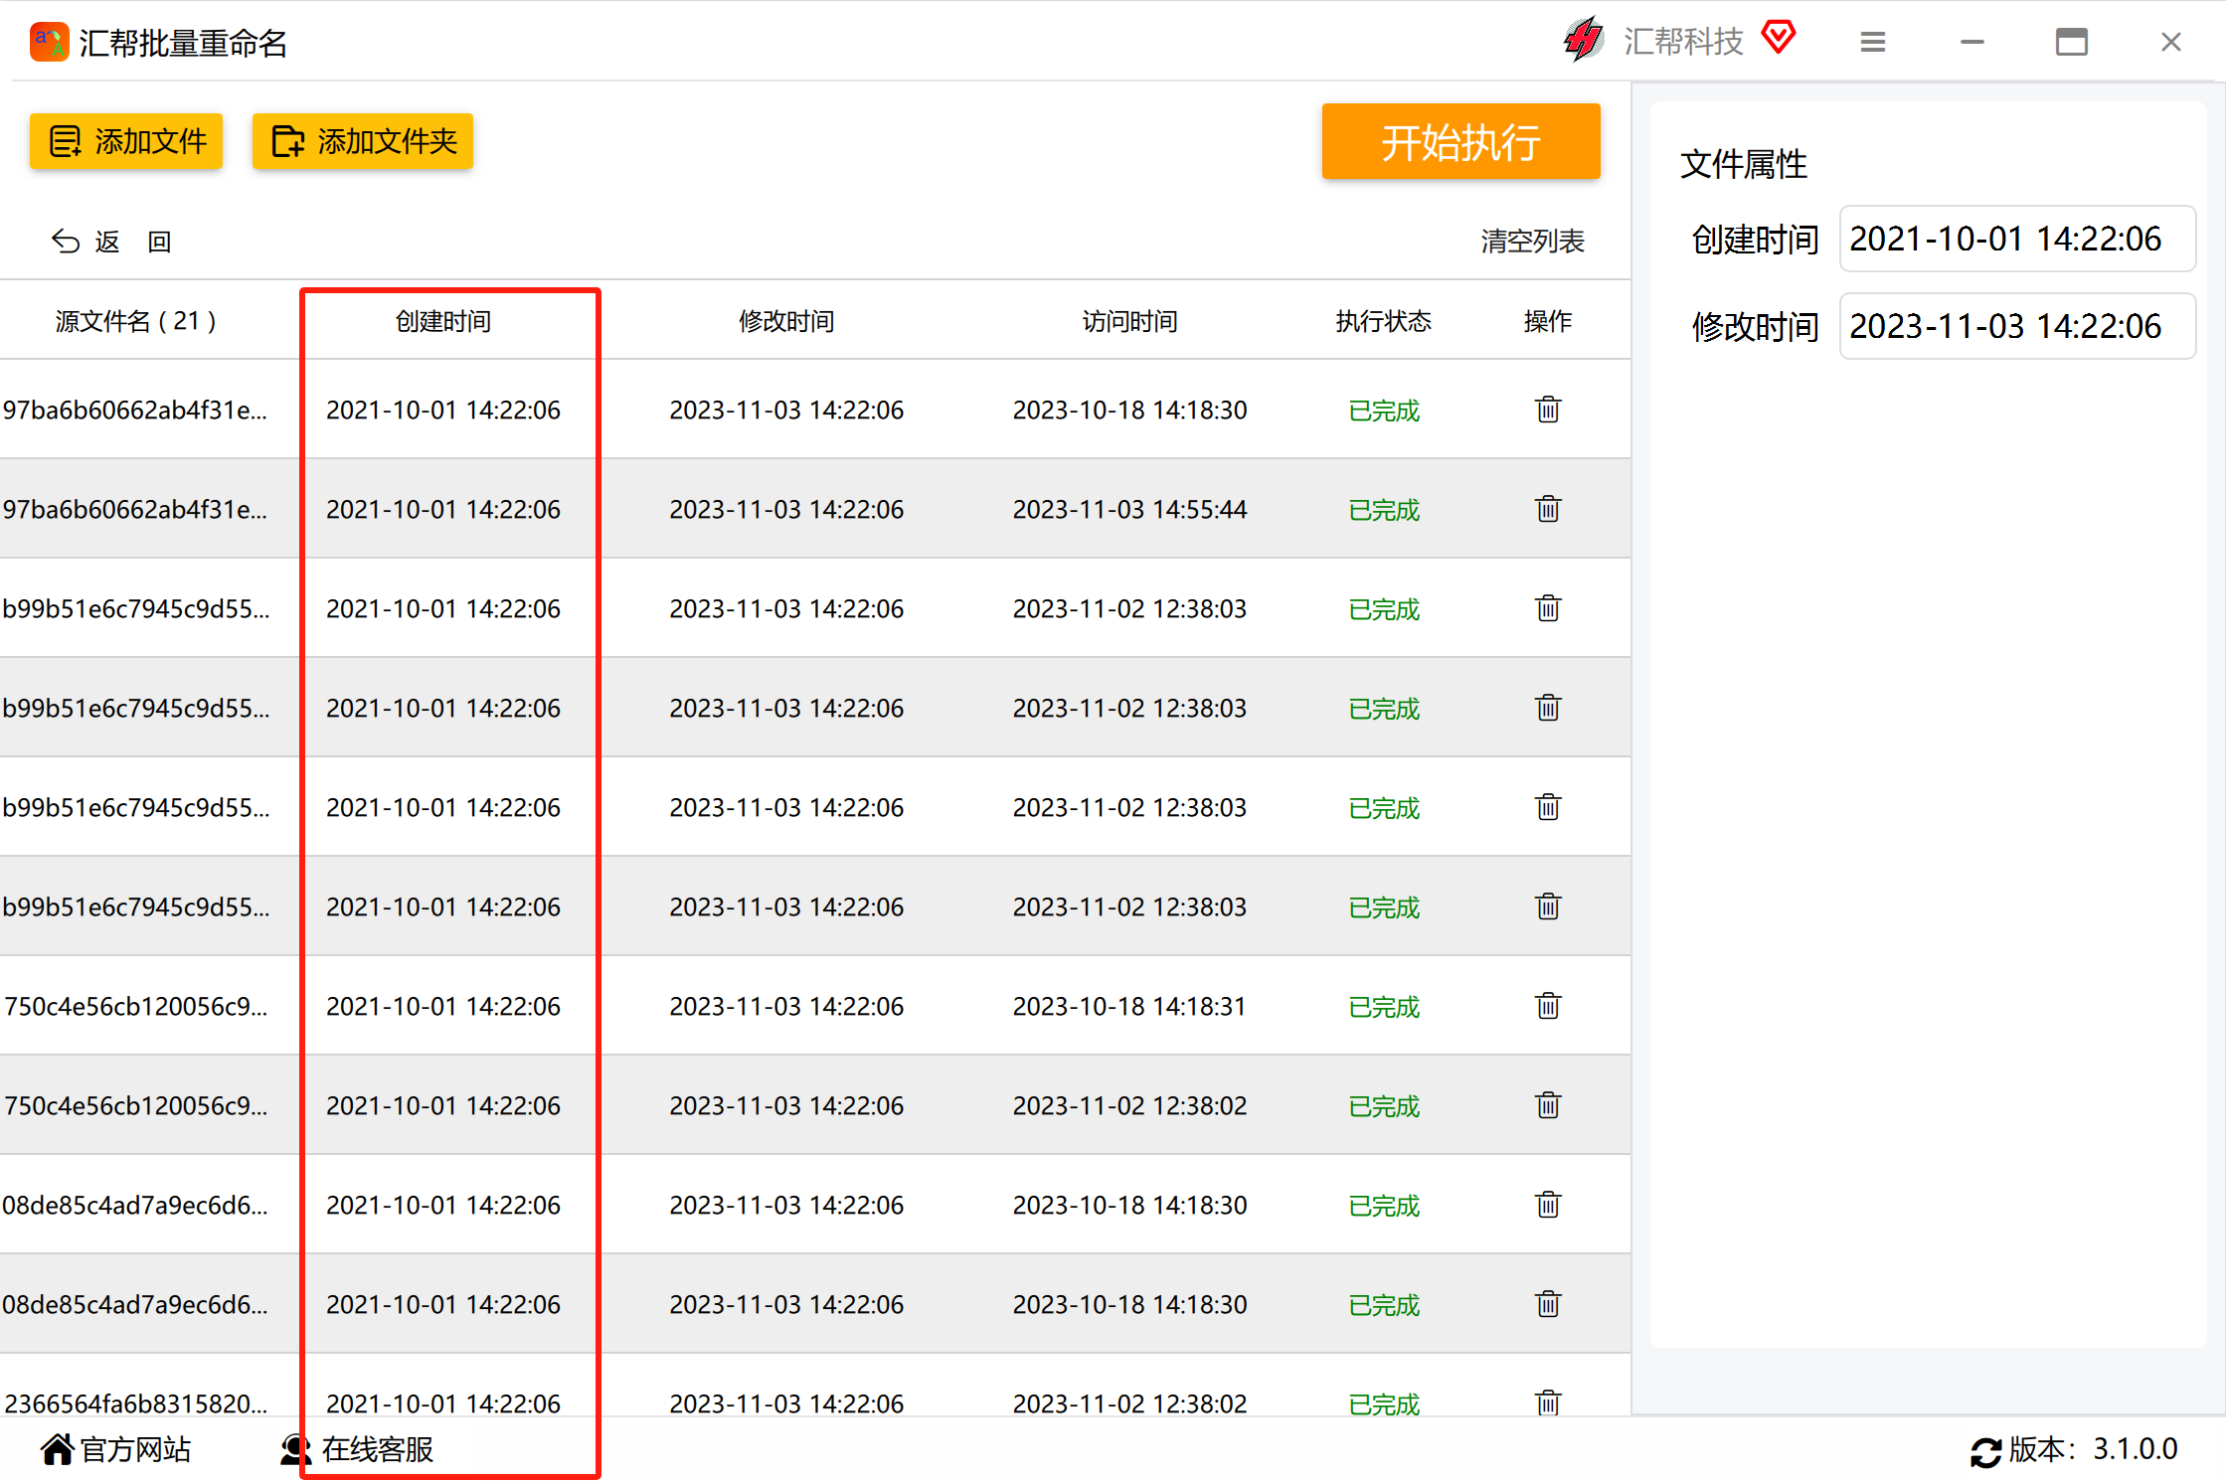Select first row file 97ba6b60662ab4f31e...
The height and width of the screenshot is (1482, 2226).
[x=135, y=410]
